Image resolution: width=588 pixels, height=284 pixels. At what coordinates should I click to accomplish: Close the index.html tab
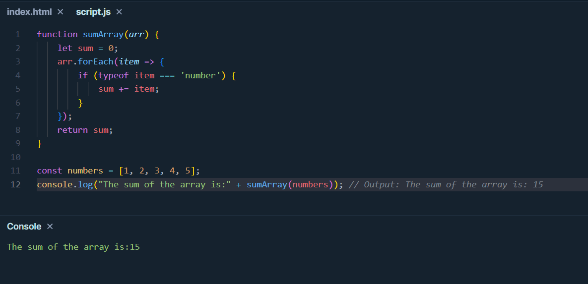tap(61, 12)
